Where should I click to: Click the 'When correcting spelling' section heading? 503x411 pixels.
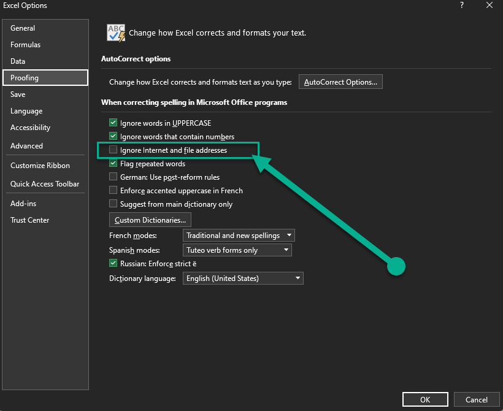coord(194,102)
